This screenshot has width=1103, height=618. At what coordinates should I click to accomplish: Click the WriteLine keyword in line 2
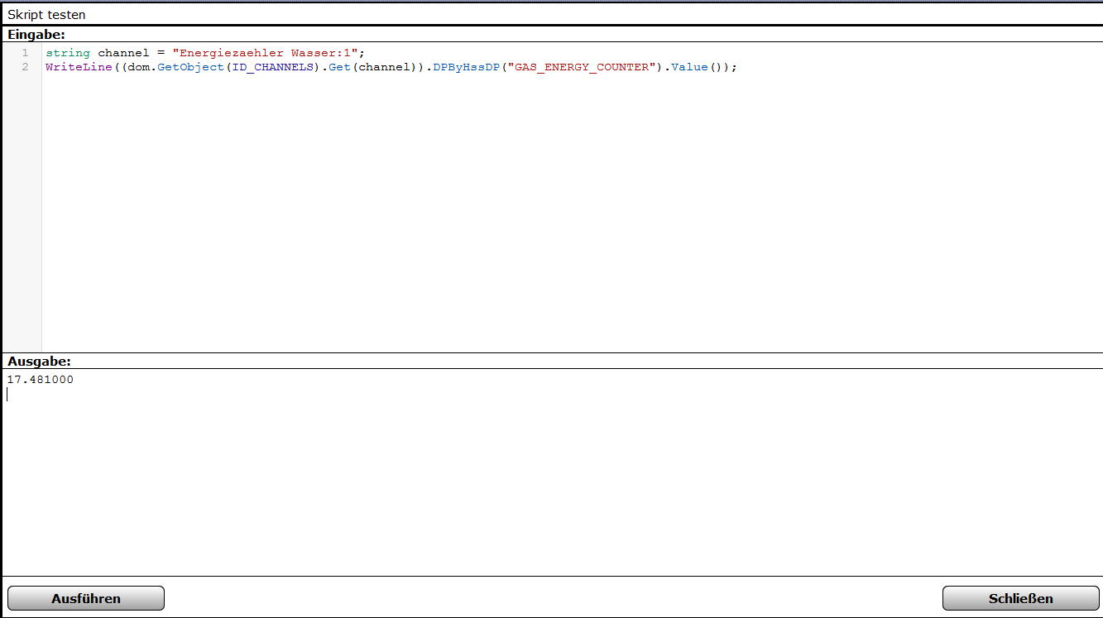click(x=79, y=67)
